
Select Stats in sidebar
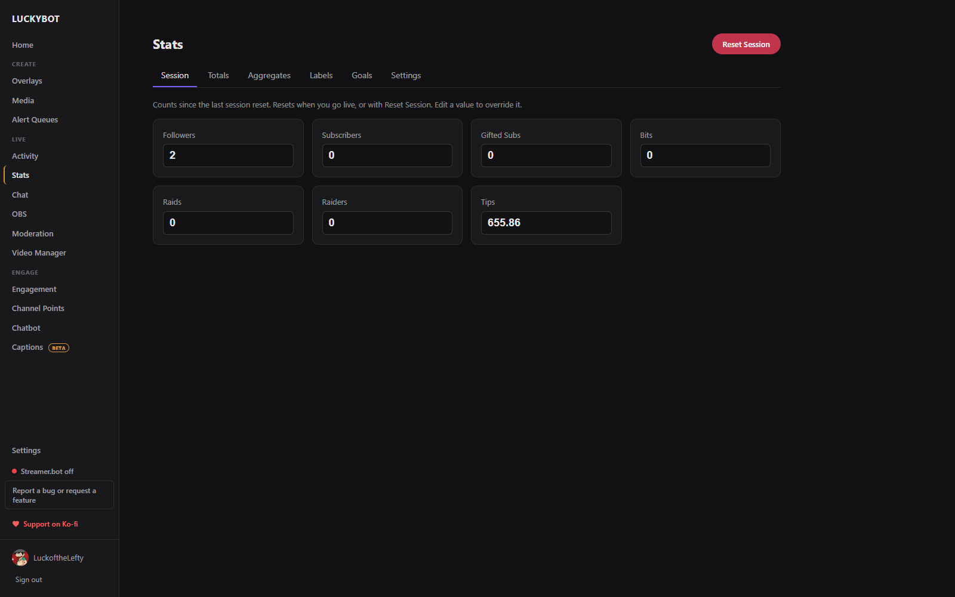tap(20, 175)
